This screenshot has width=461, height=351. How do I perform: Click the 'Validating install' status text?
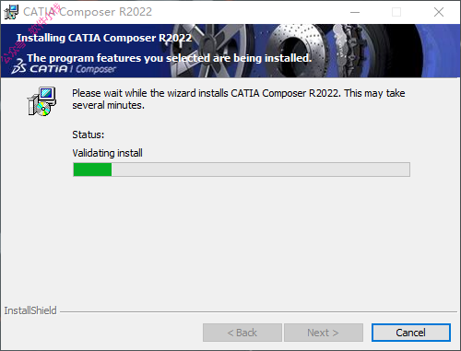click(107, 153)
